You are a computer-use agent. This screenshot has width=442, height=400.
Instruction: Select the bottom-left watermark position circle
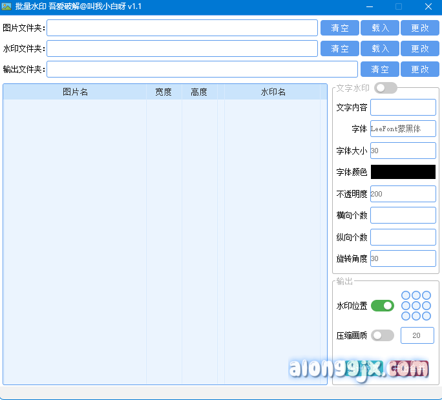pyautogui.click(x=406, y=316)
